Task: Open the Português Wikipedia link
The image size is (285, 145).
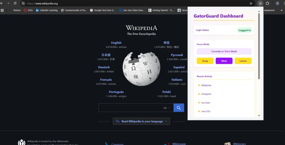Action: coord(116,92)
